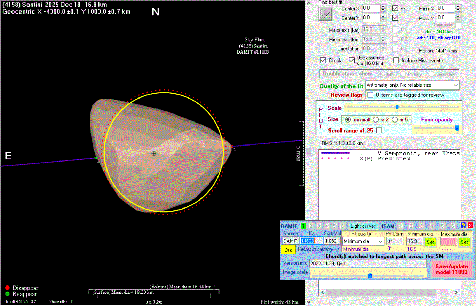Select DAMIT model number 1 green button
This screenshot has width=476, height=306.
(303, 226)
